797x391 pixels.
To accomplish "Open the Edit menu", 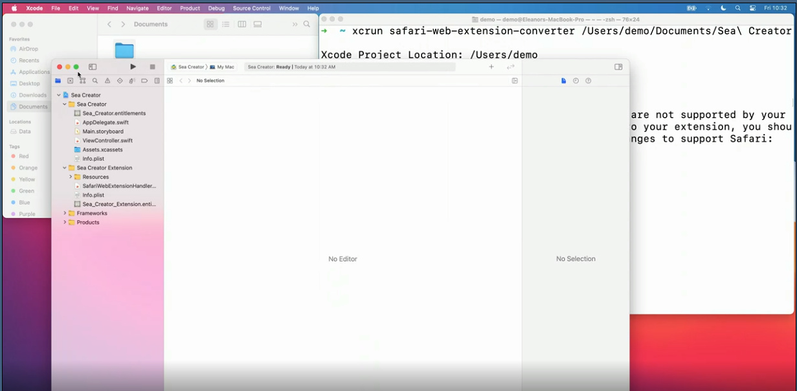I will point(74,8).
